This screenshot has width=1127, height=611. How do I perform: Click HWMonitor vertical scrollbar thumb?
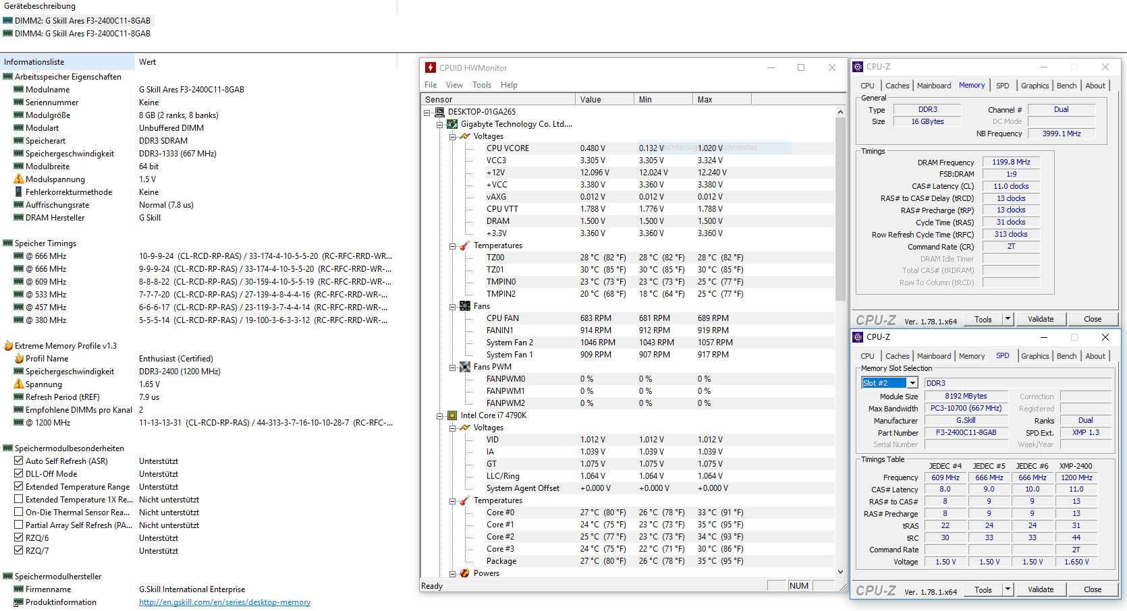click(840, 209)
